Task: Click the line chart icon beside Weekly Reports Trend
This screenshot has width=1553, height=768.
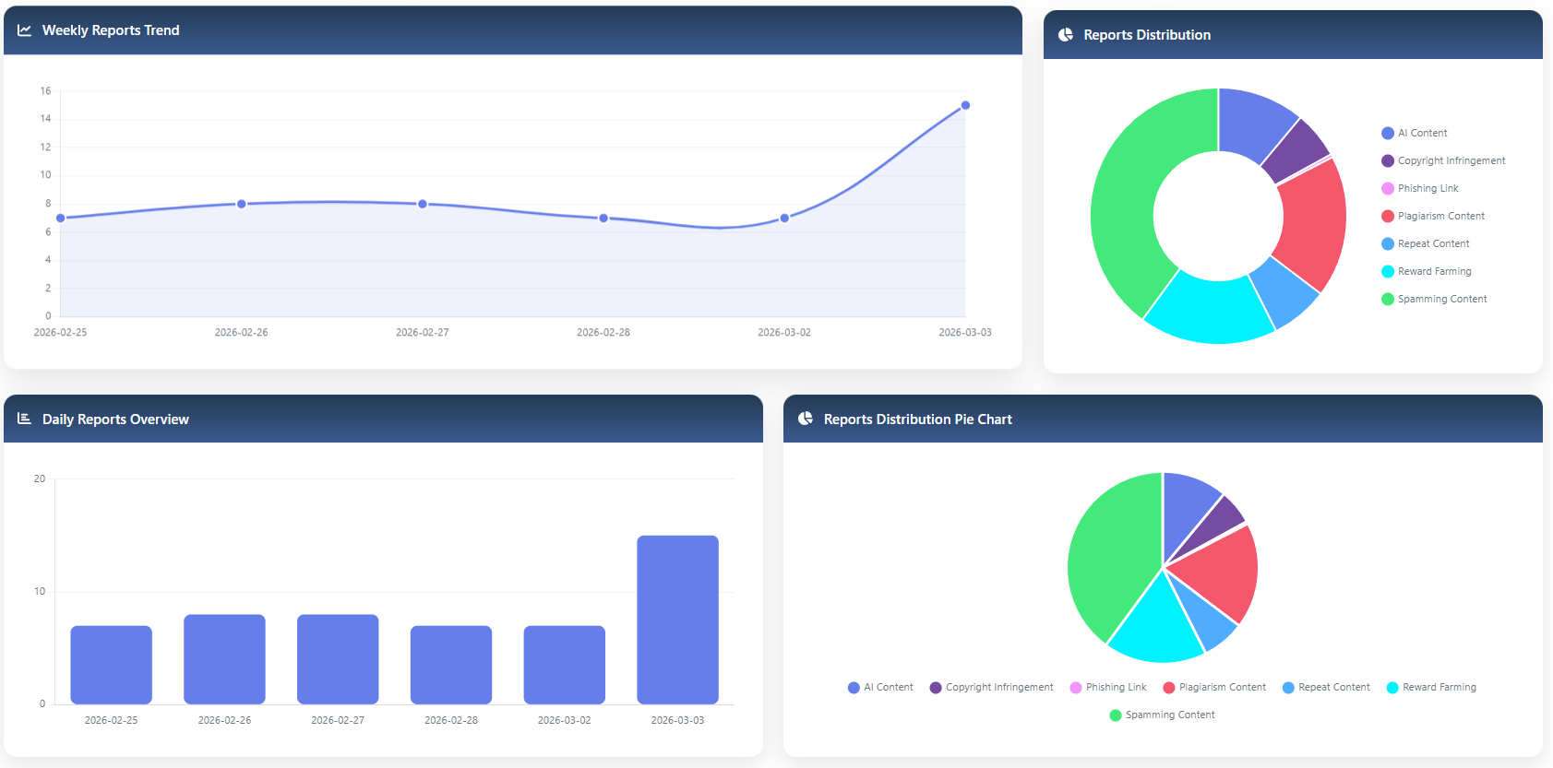Action: 24,30
